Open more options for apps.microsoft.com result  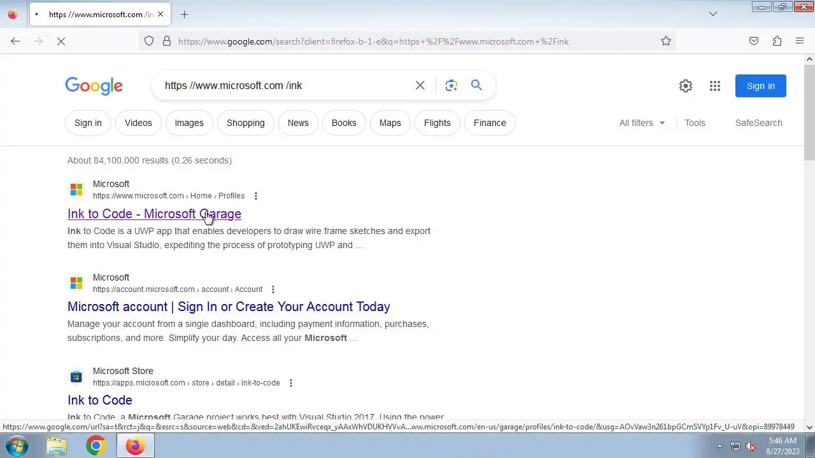[x=291, y=383]
